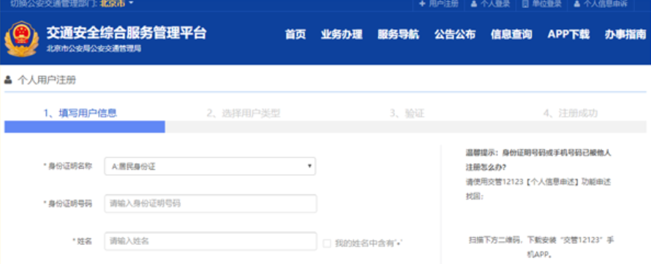Open the 身份证明名称 dropdown
Screen dimensions: 651x264
(210, 167)
